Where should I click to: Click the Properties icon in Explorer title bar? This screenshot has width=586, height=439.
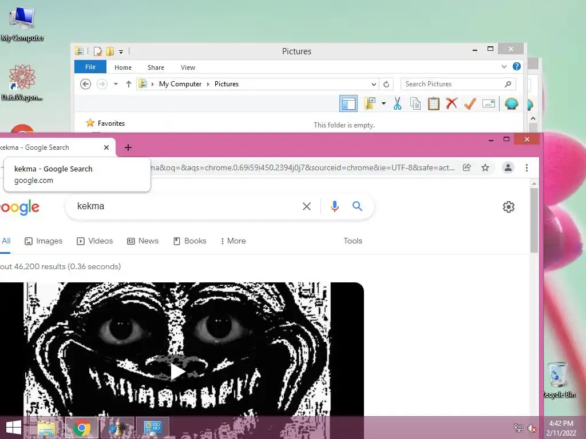[98, 51]
